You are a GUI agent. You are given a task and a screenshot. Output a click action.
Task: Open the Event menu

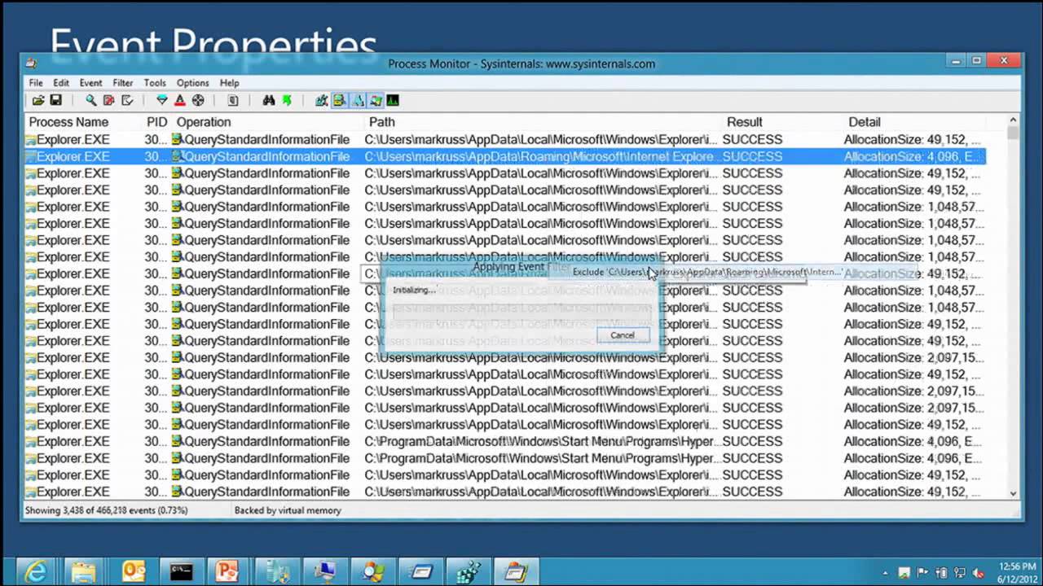point(90,83)
